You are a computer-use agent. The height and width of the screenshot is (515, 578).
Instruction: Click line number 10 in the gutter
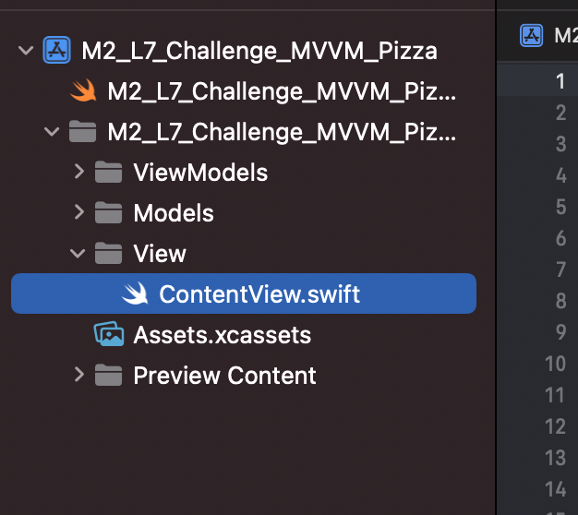(x=555, y=364)
